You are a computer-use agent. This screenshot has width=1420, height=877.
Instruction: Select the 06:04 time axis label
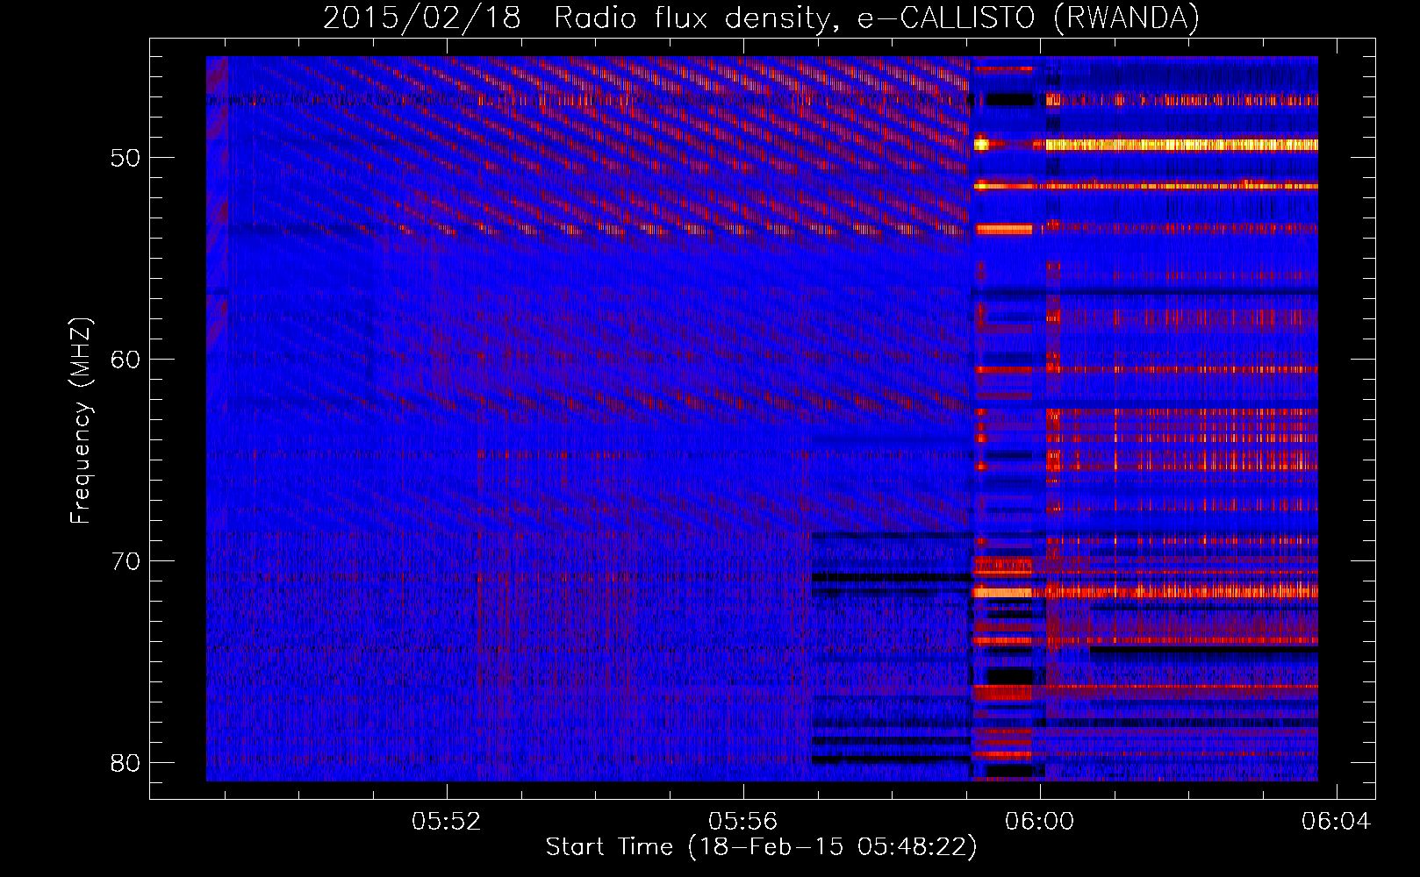point(1336,821)
